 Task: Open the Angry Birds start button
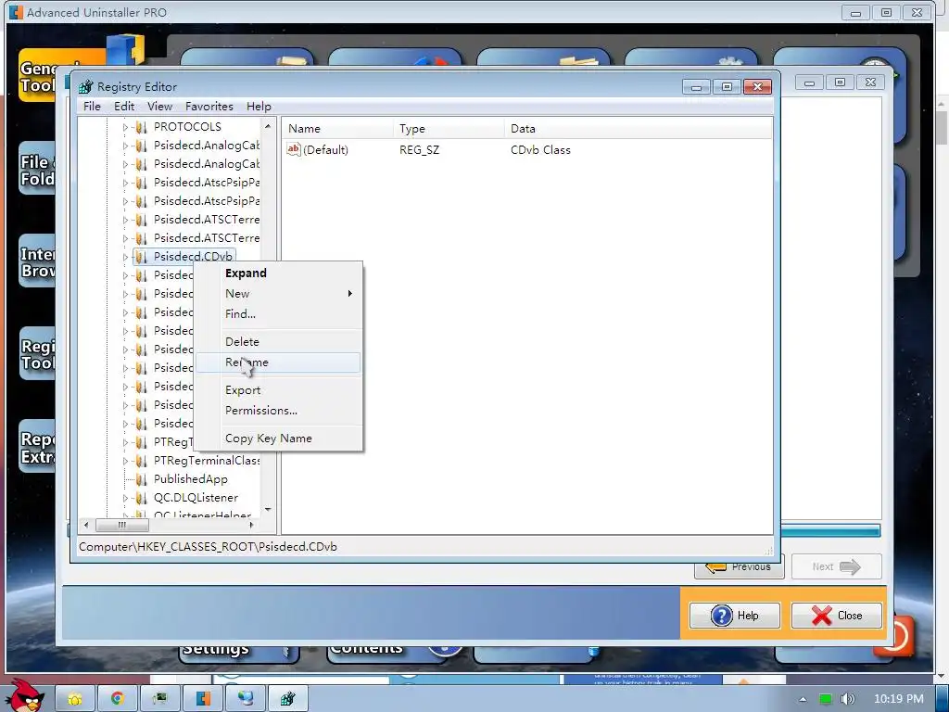pyautogui.click(x=24, y=696)
